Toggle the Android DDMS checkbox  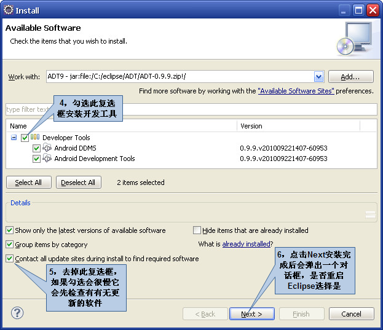click(36, 148)
